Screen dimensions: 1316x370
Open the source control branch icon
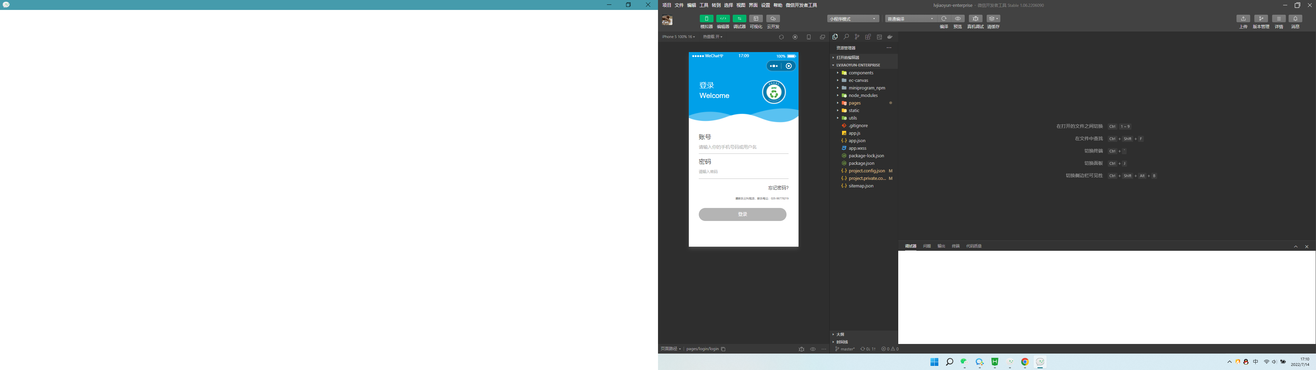(857, 37)
